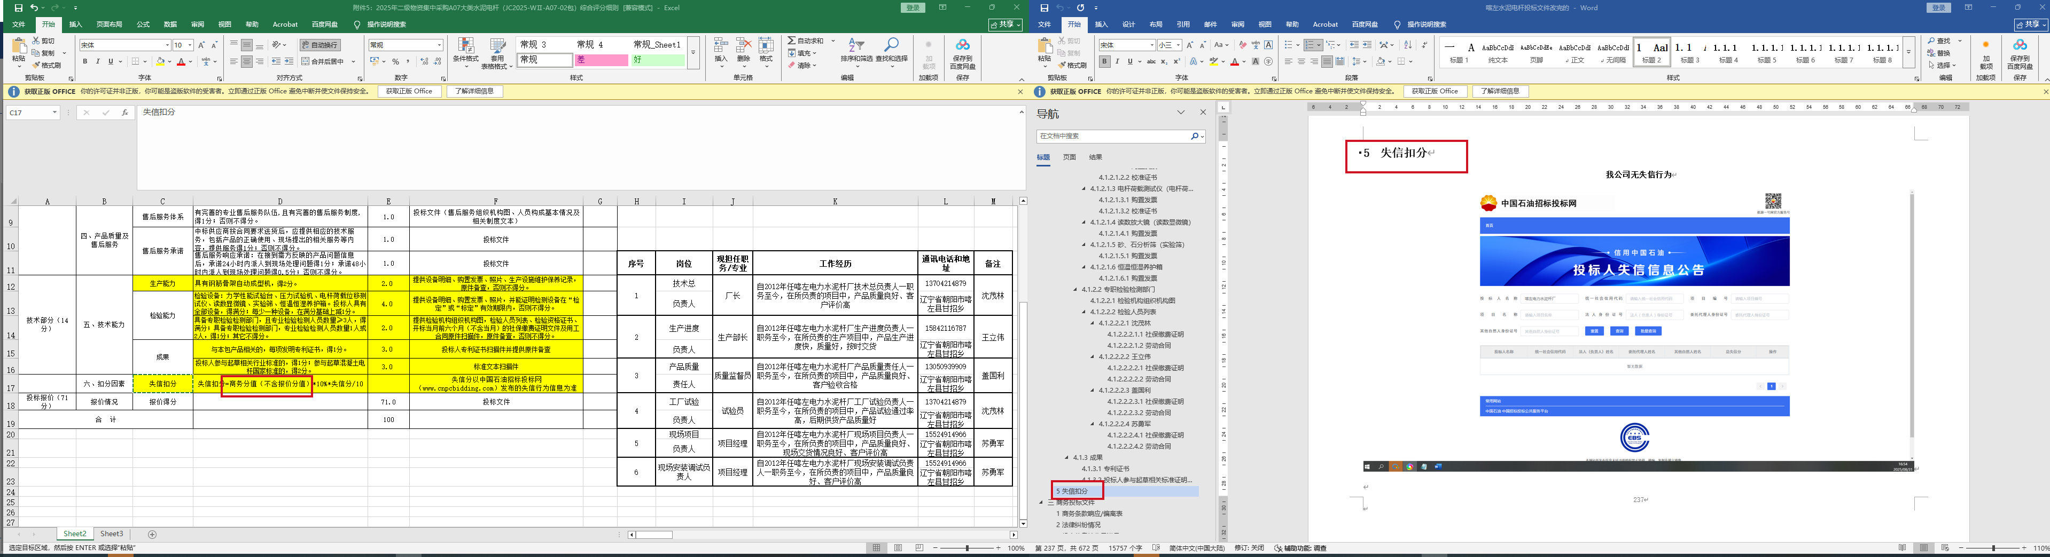Open Excel's Name Box dropdown arrow
This screenshot has width=2050, height=557.
54,113
